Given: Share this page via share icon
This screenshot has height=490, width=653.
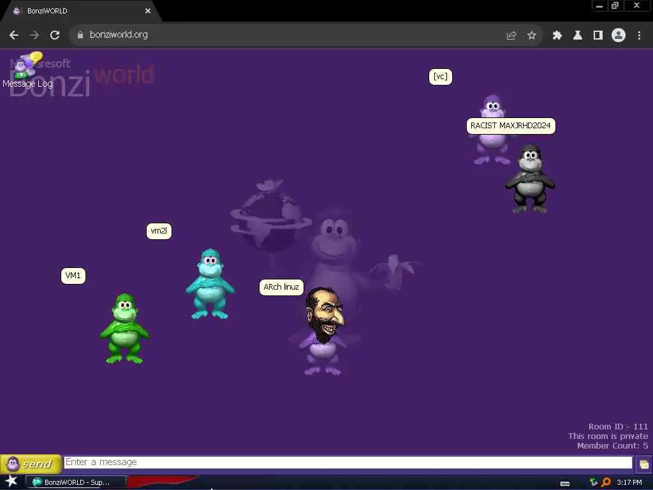Looking at the screenshot, I should [511, 36].
